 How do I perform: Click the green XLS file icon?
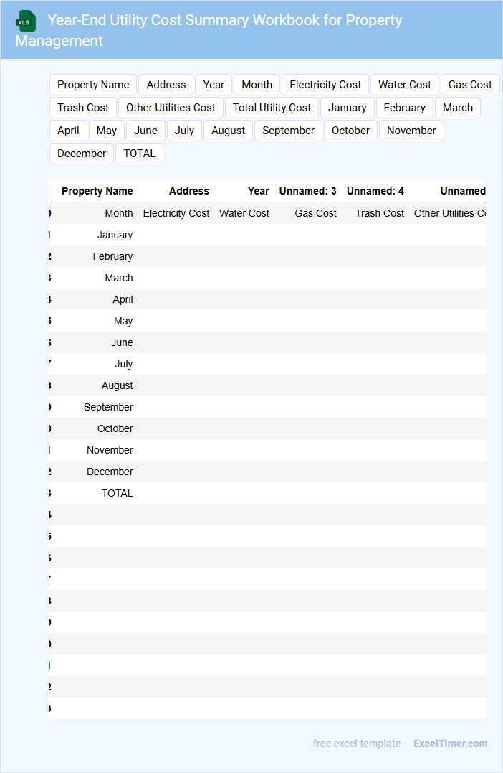[x=26, y=21]
